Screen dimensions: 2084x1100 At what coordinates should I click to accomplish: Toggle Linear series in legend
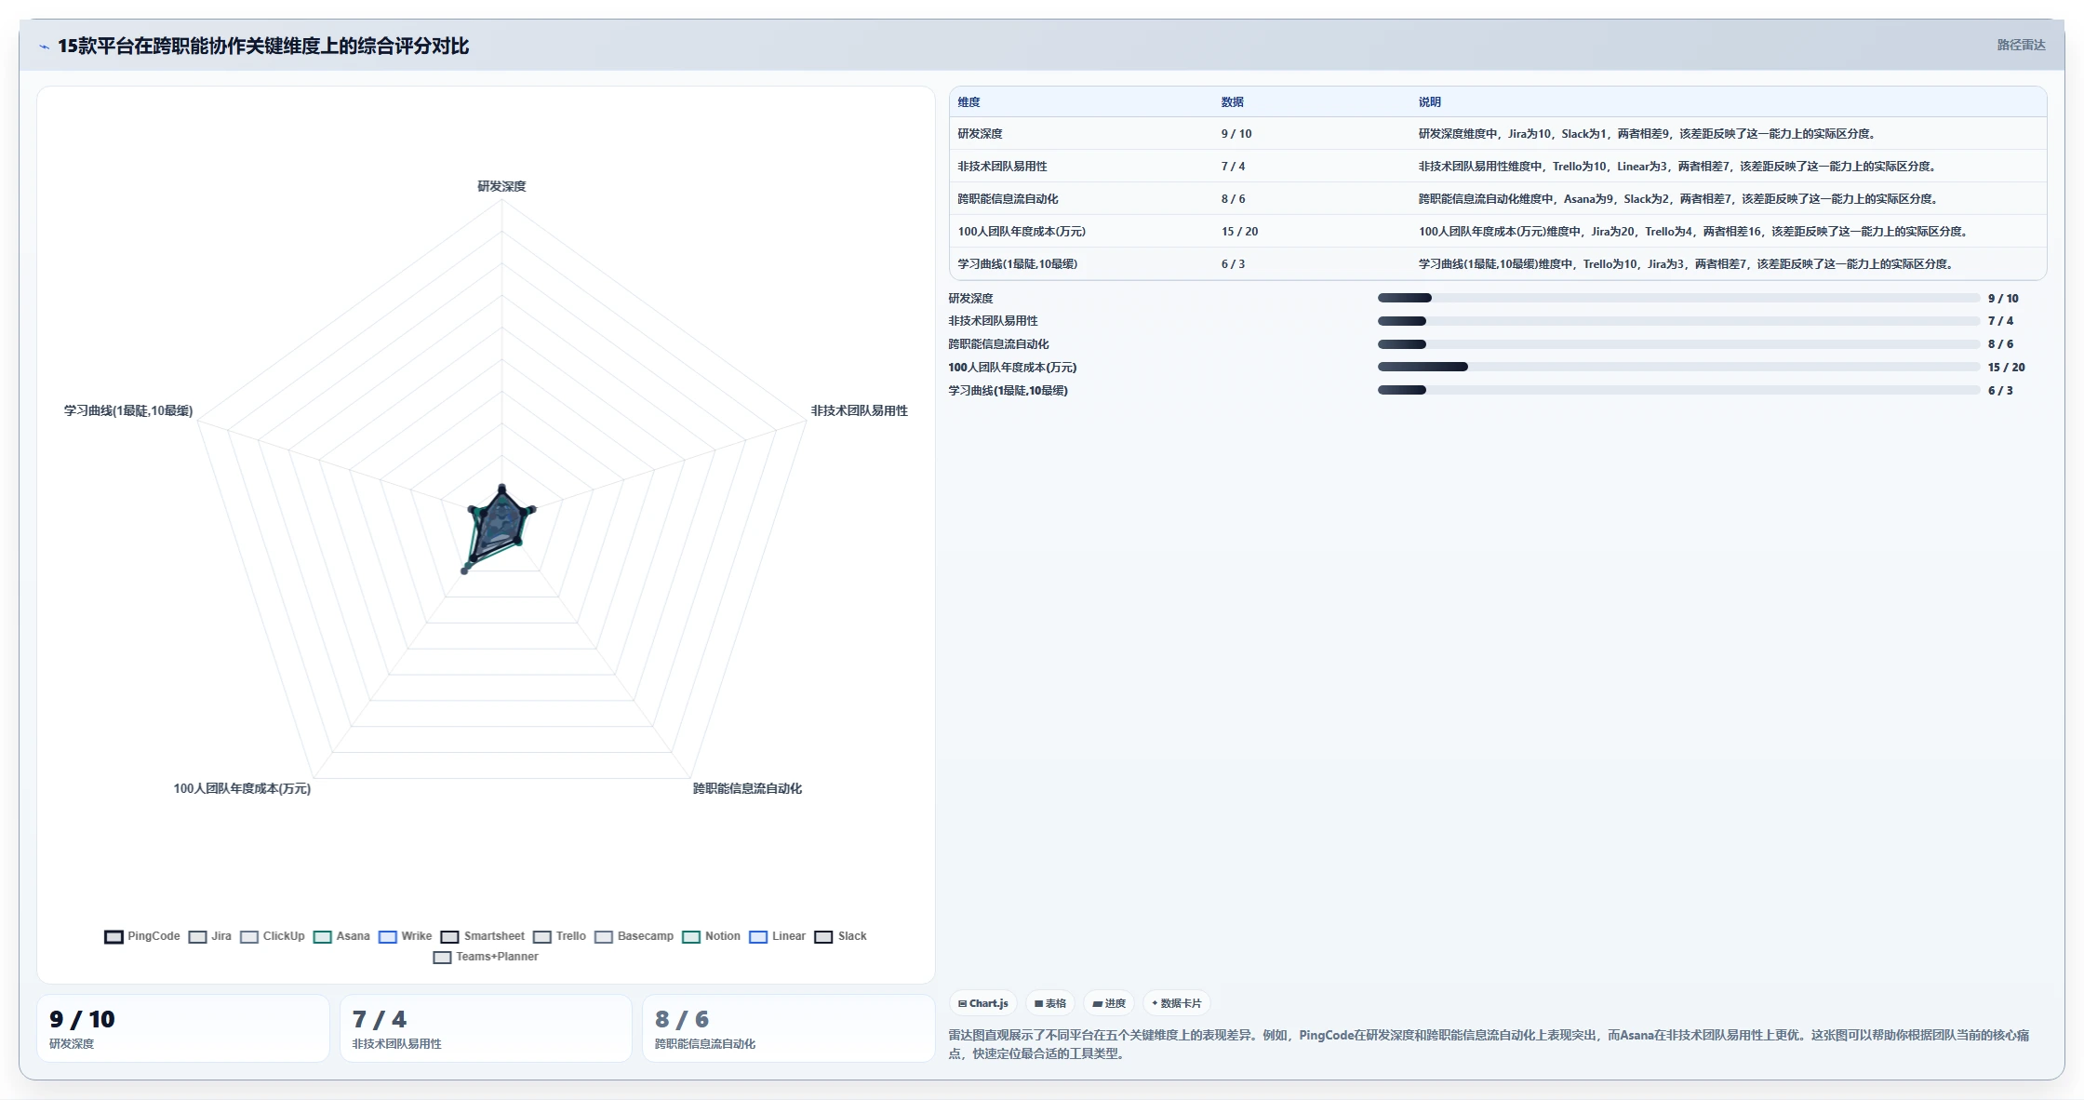[777, 936]
